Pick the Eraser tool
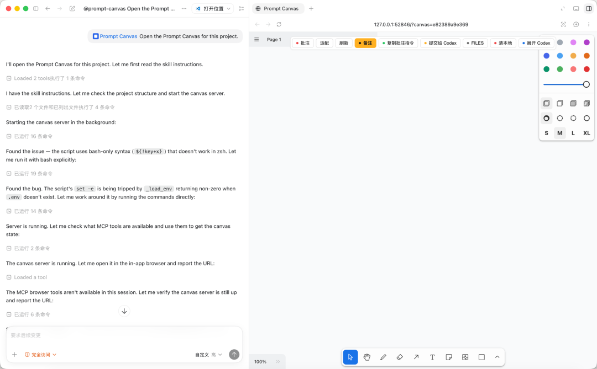 [400, 357]
